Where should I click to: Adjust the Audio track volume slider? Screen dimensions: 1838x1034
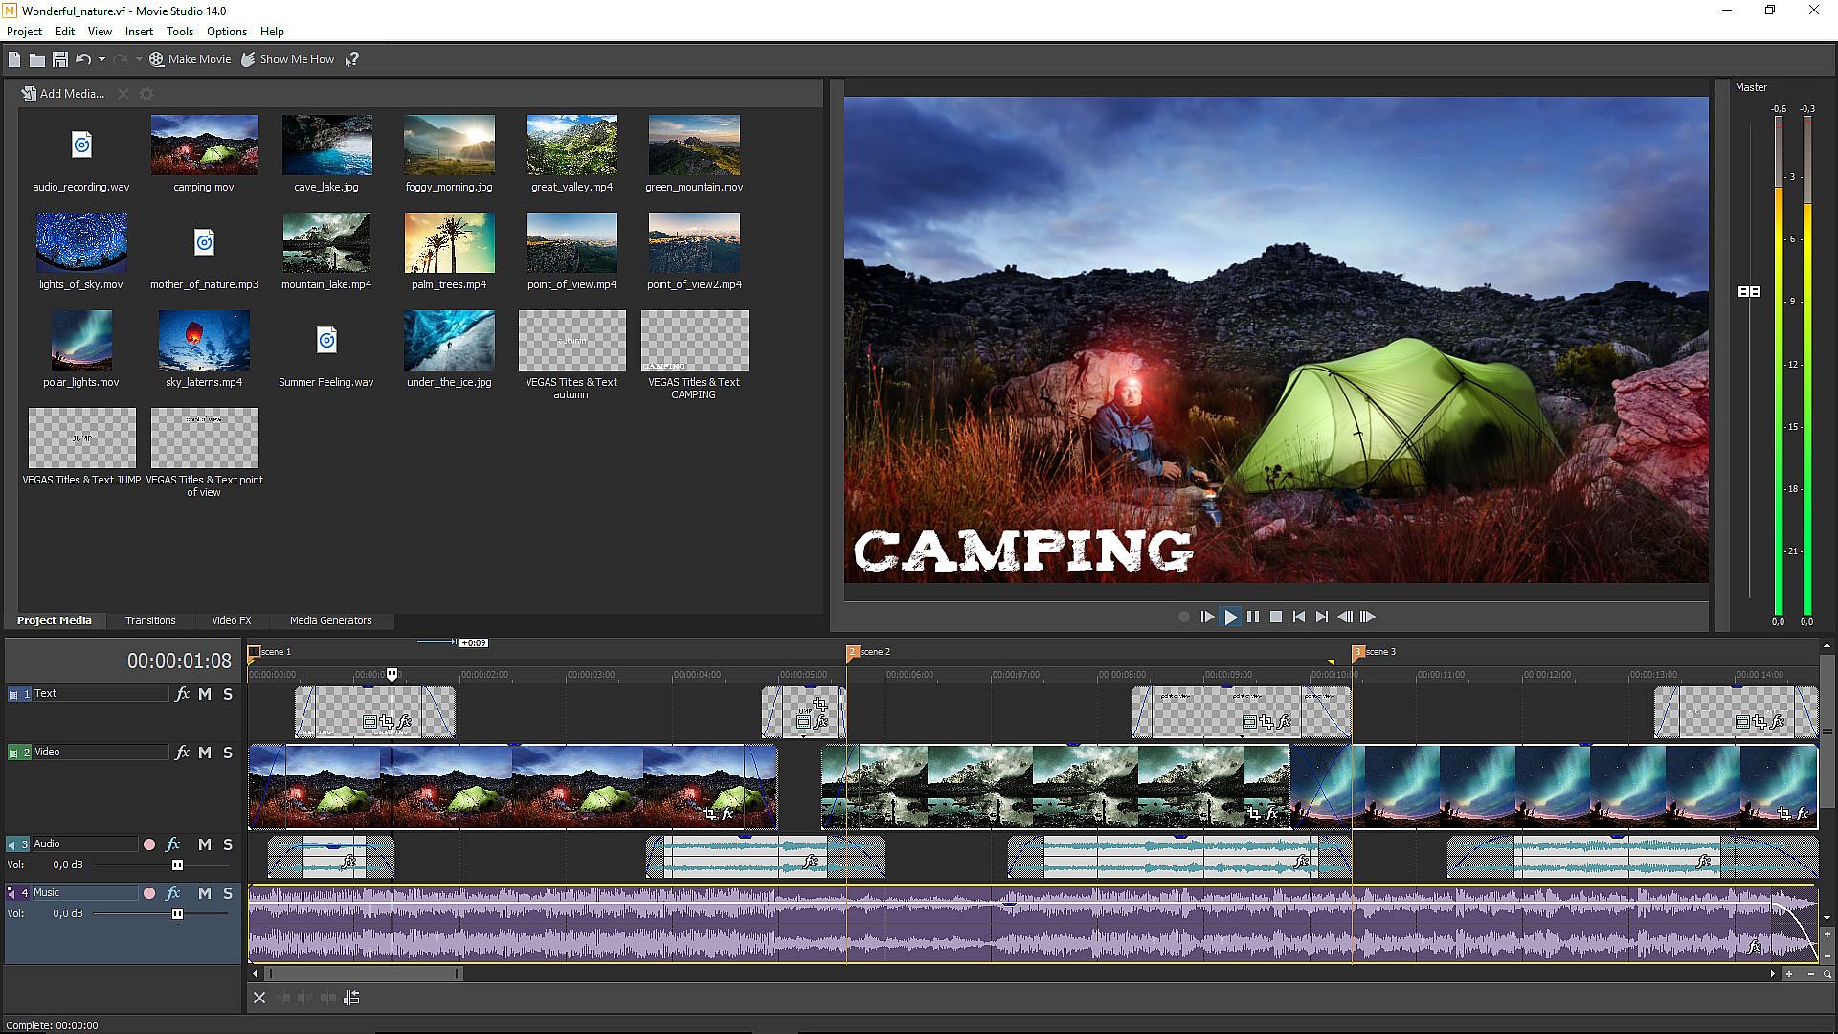(177, 865)
